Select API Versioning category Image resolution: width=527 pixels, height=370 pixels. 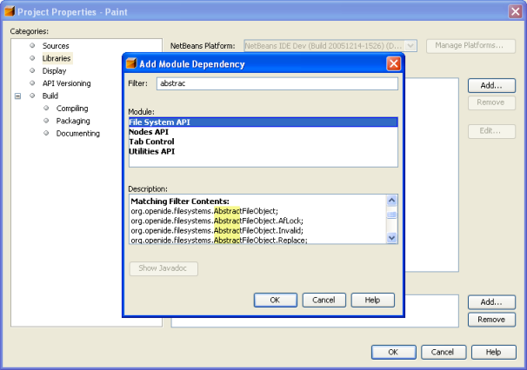[67, 83]
